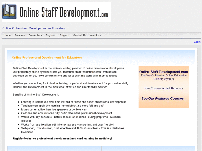Open the Courses menu item
202x151 pixels.
tap(19, 35)
